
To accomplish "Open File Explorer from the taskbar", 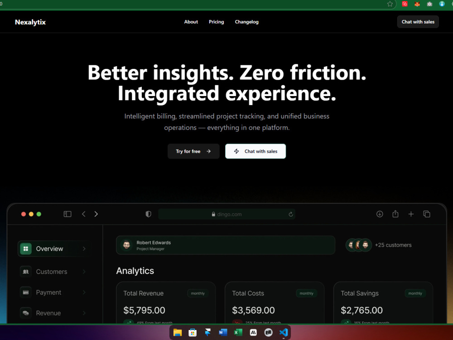I will 178,332.
